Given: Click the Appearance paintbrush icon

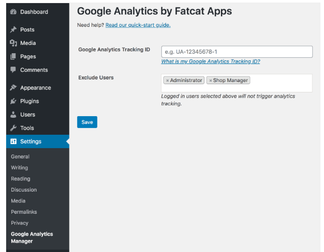Looking at the screenshot, I should coord(13,88).
